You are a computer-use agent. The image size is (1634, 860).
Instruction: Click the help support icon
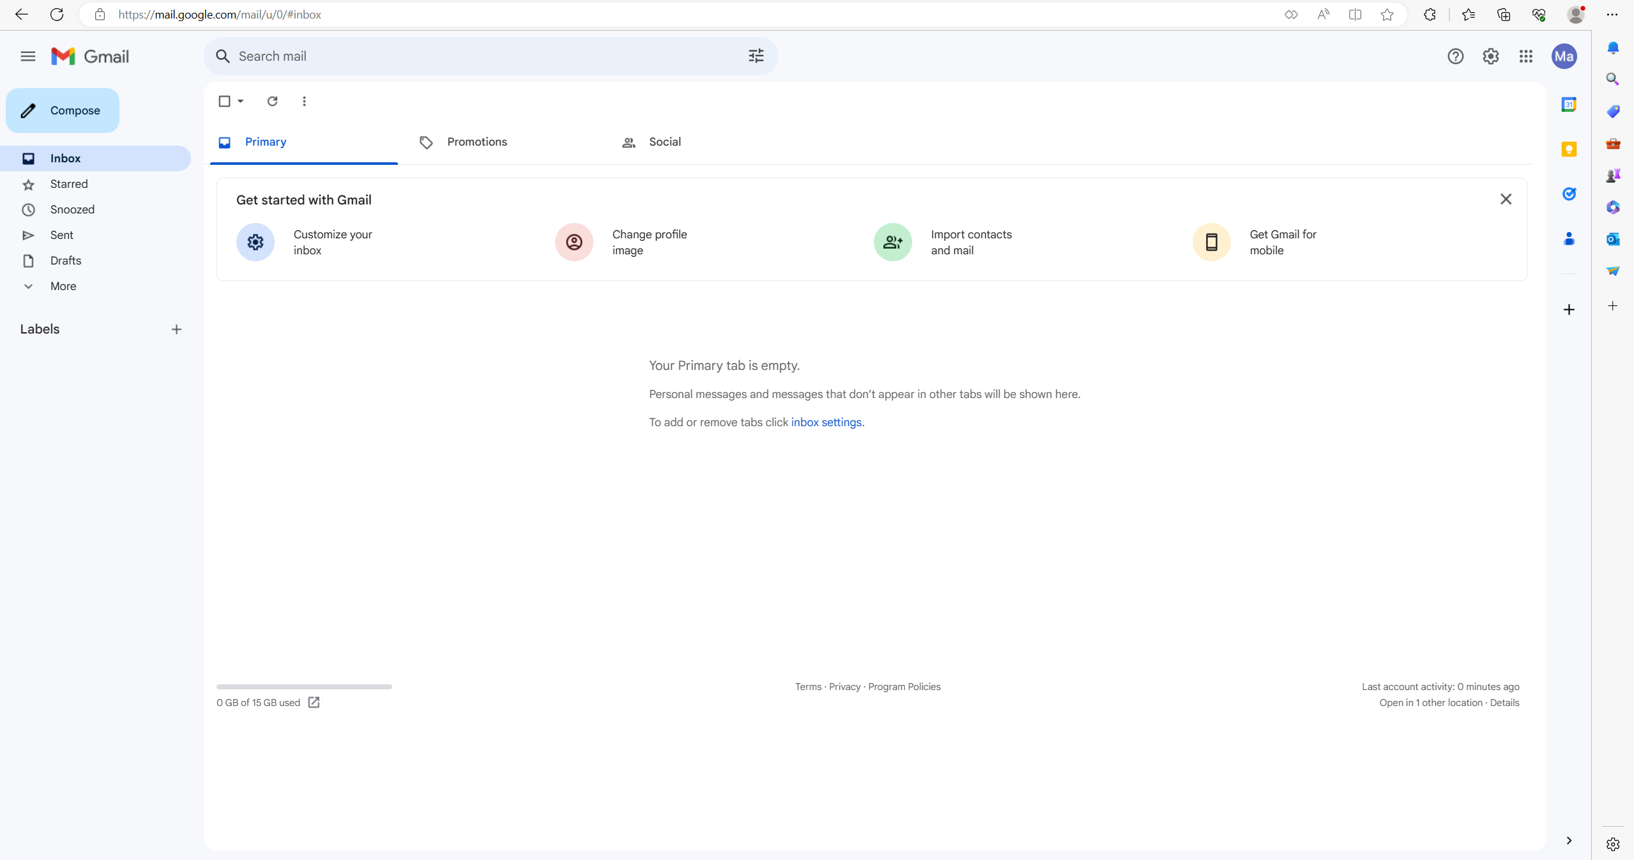pyautogui.click(x=1456, y=56)
